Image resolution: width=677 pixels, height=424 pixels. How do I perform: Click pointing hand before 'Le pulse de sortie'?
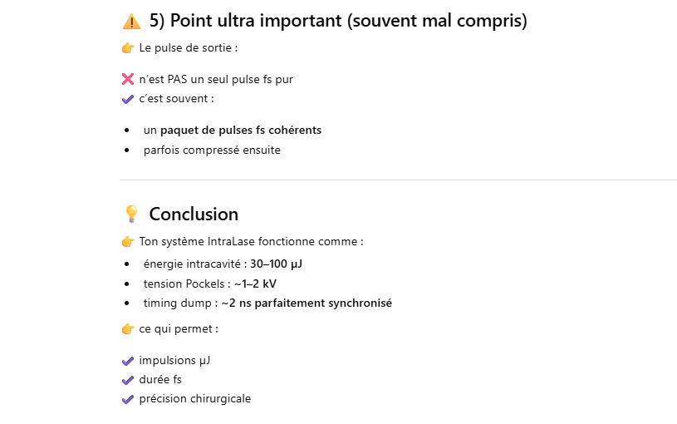pyautogui.click(x=128, y=48)
